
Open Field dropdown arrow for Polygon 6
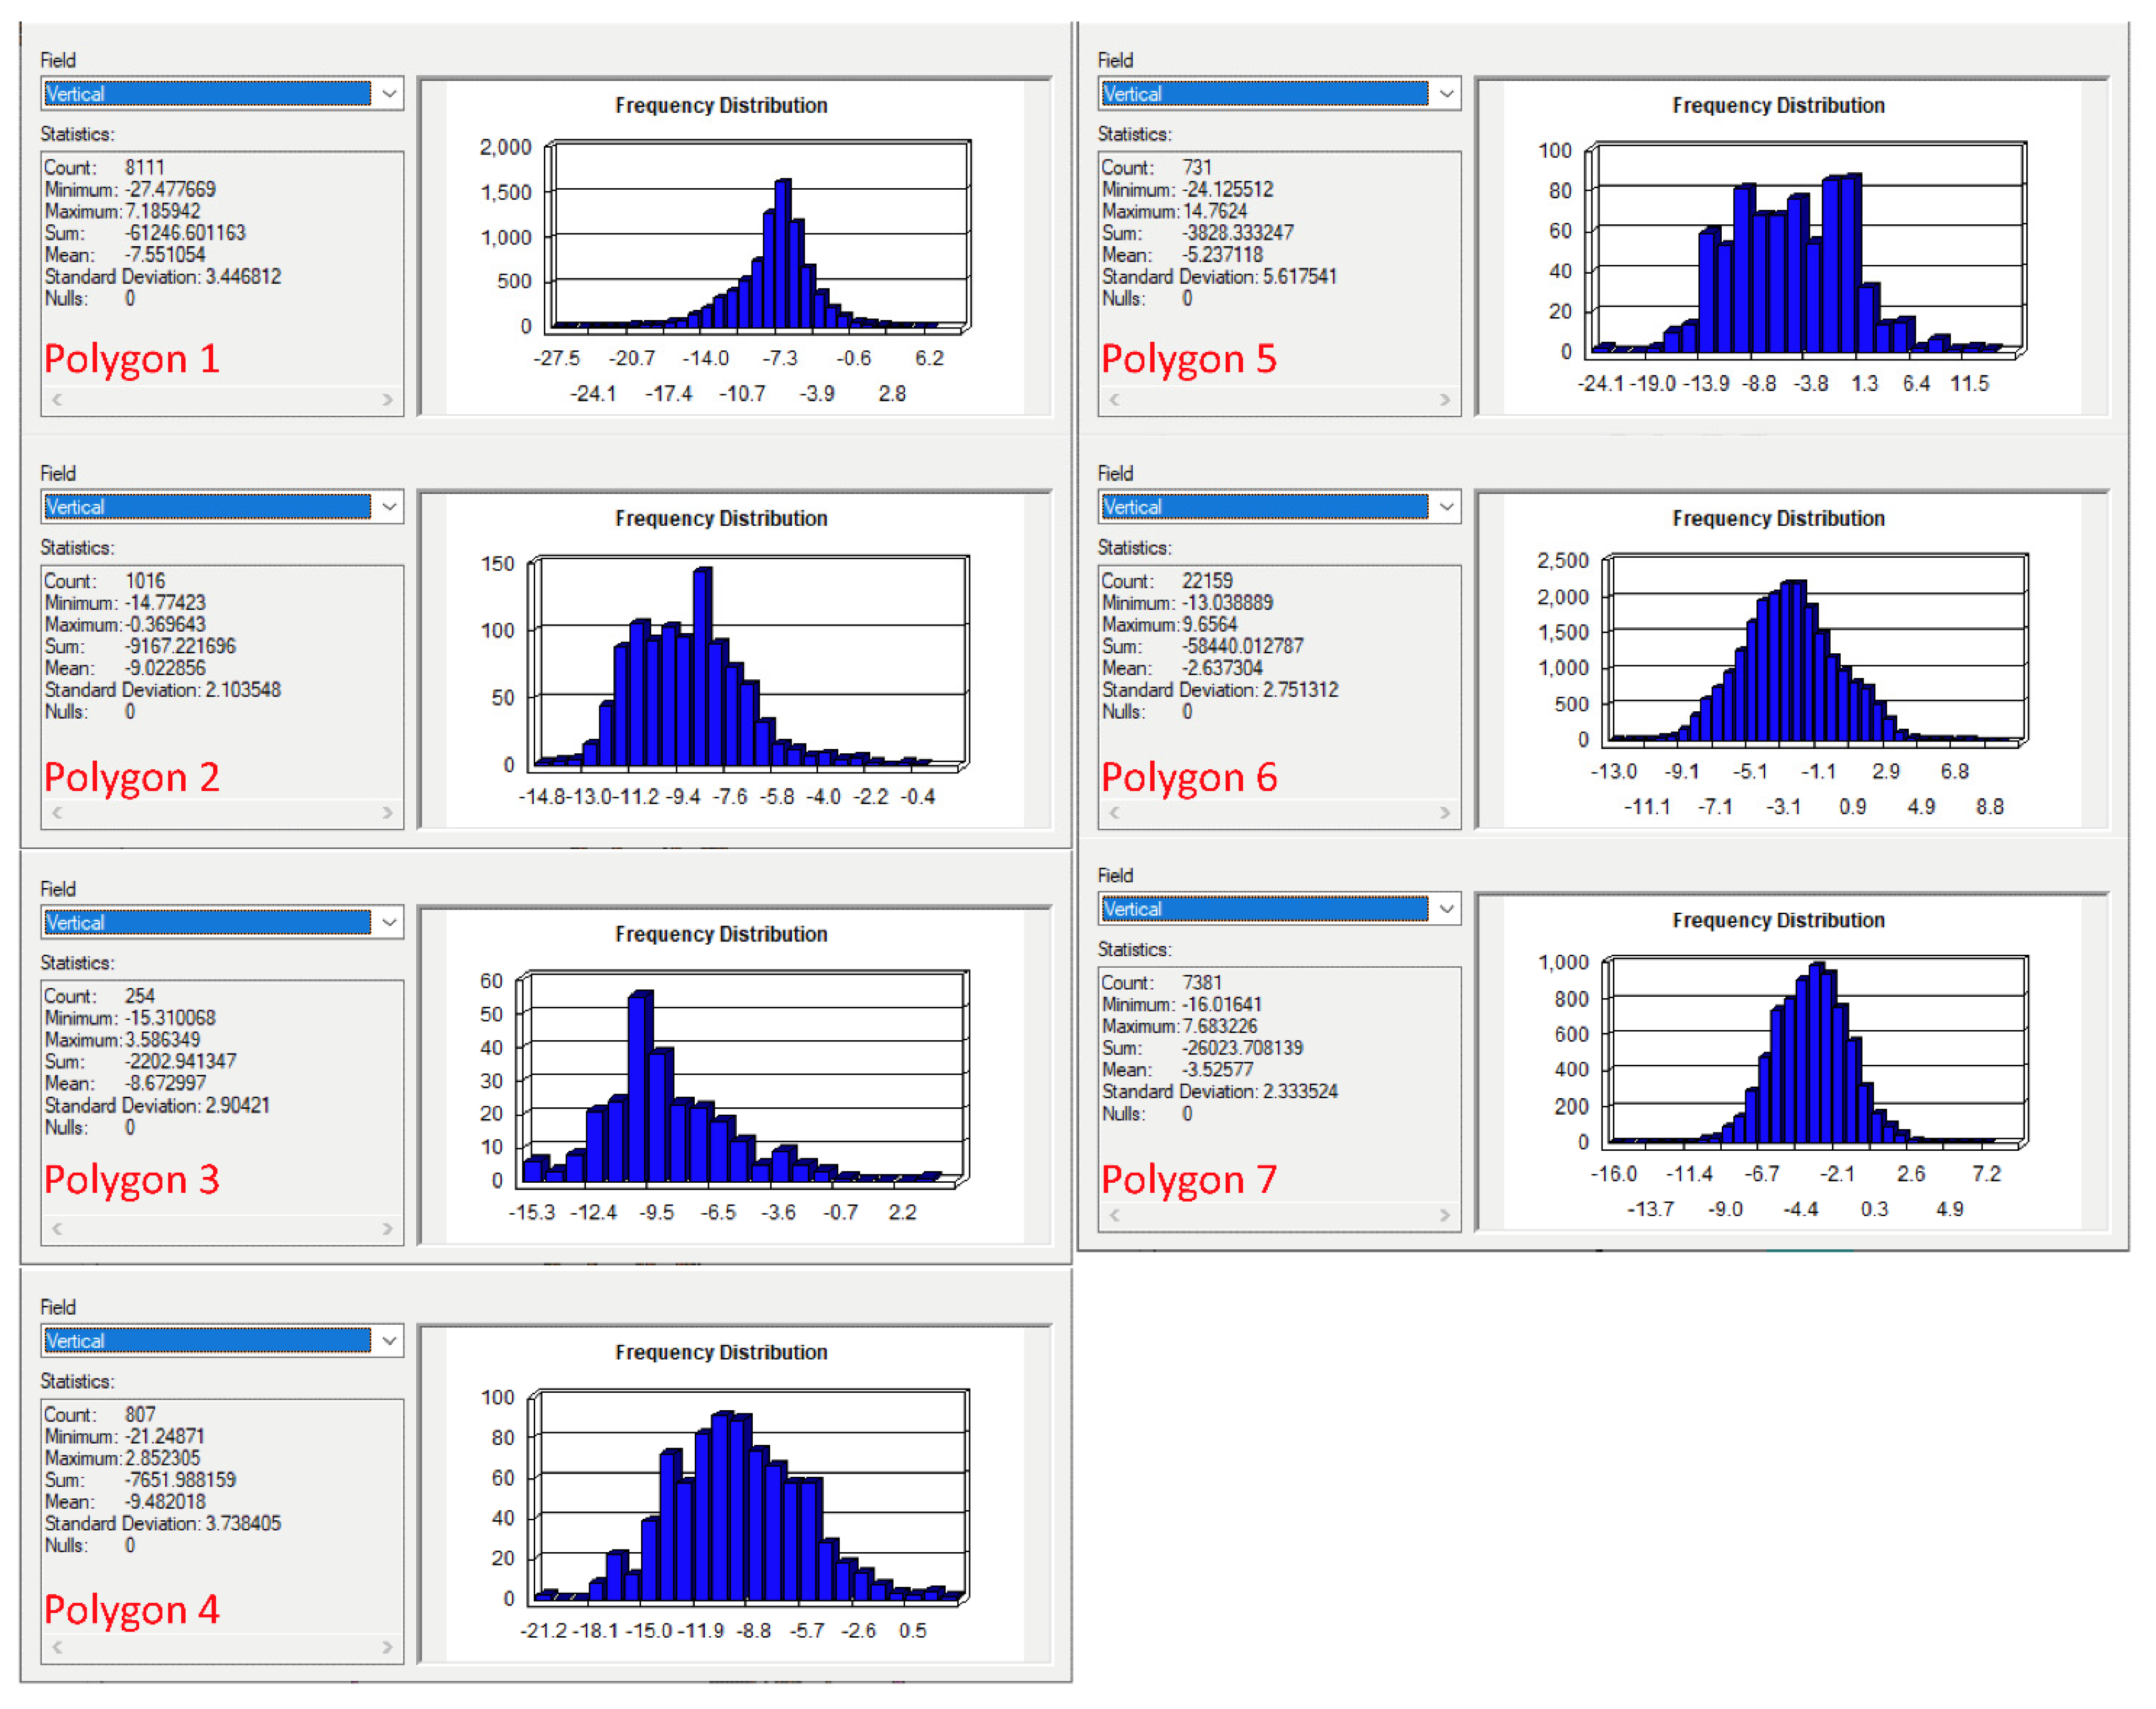1446,507
